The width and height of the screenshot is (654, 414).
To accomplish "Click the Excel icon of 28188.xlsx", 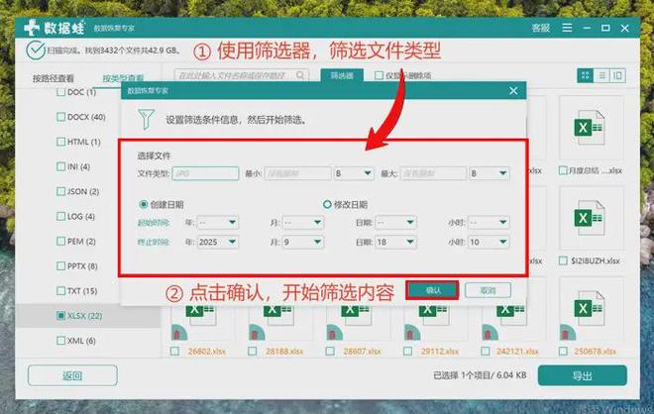I will coord(278,315).
